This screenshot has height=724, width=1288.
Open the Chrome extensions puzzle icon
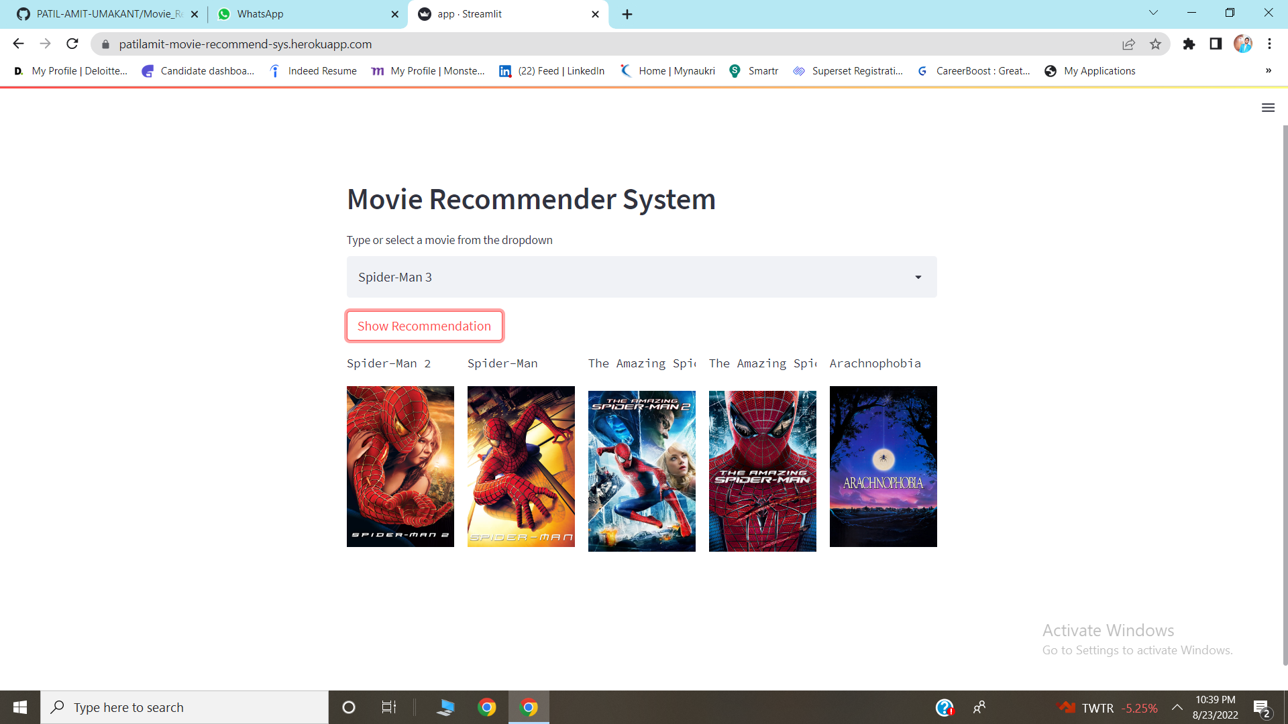[x=1189, y=44]
